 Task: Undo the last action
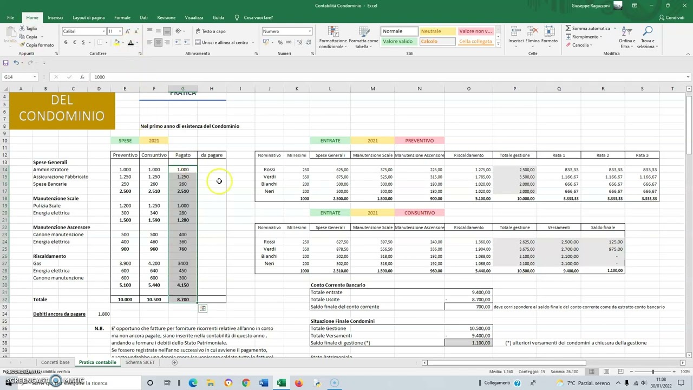[16, 63]
